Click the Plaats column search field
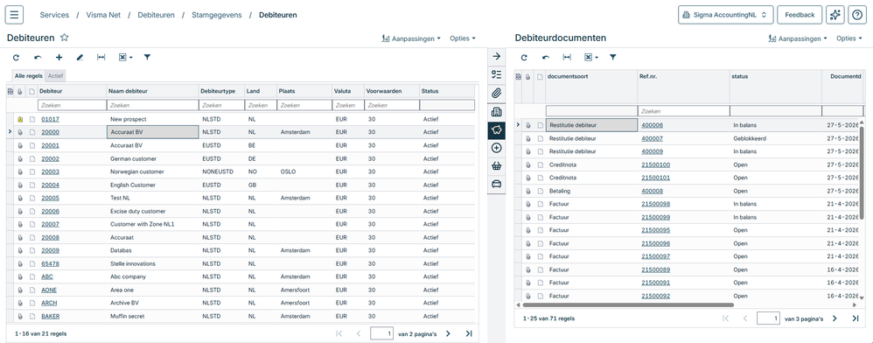873x343 pixels. click(x=304, y=105)
